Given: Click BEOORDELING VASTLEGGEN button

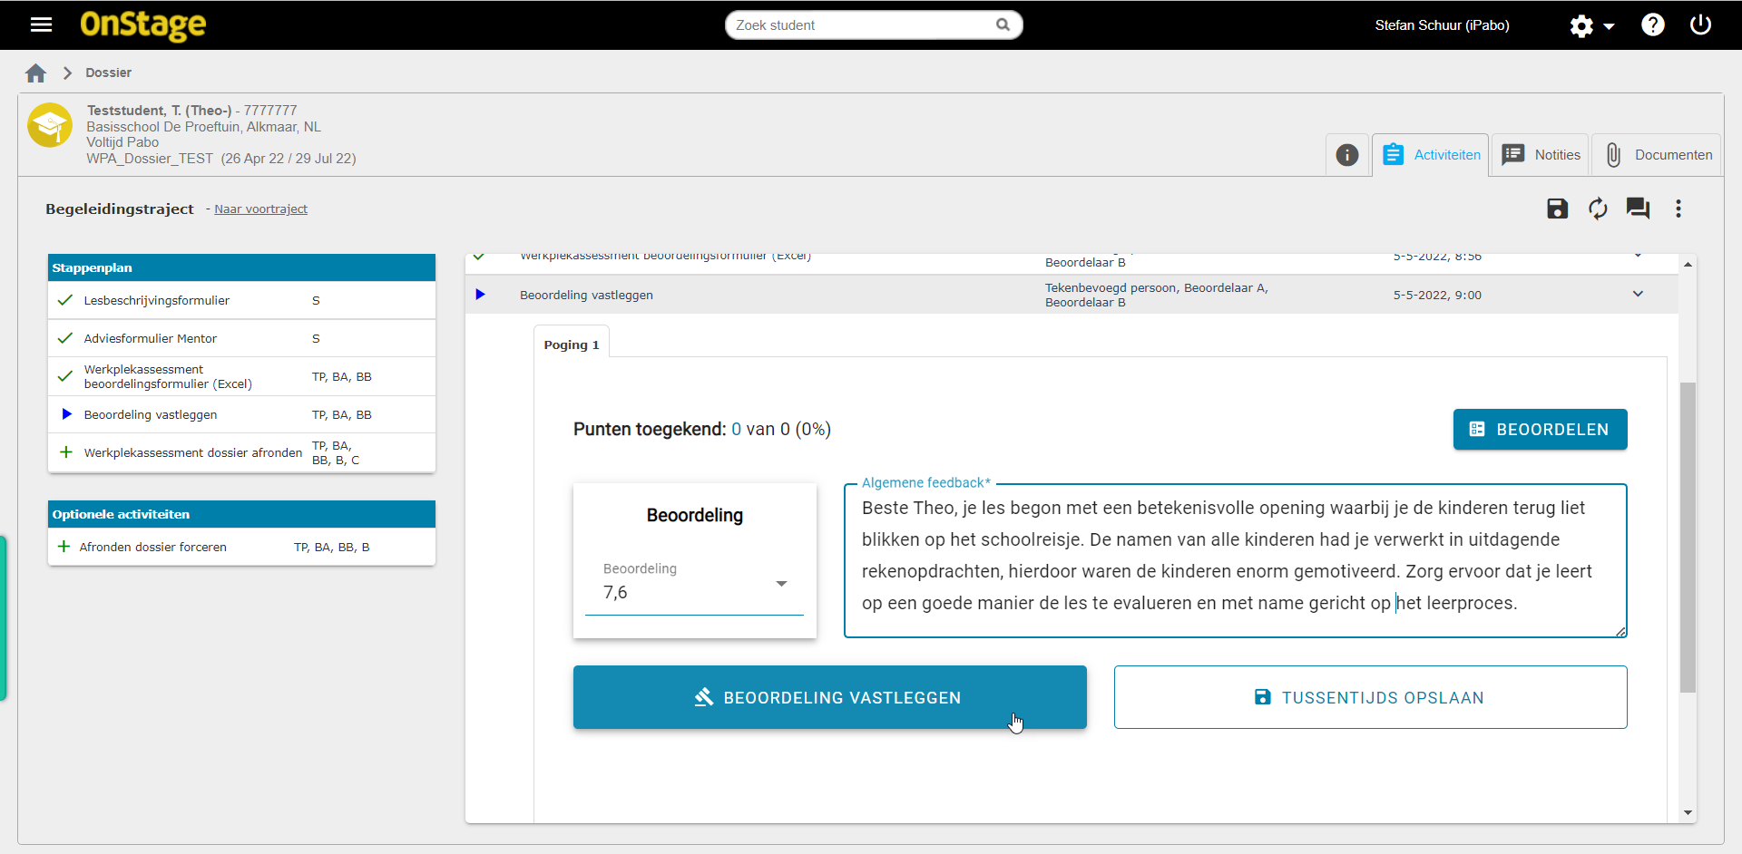Looking at the screenshot, I should 829,697.
